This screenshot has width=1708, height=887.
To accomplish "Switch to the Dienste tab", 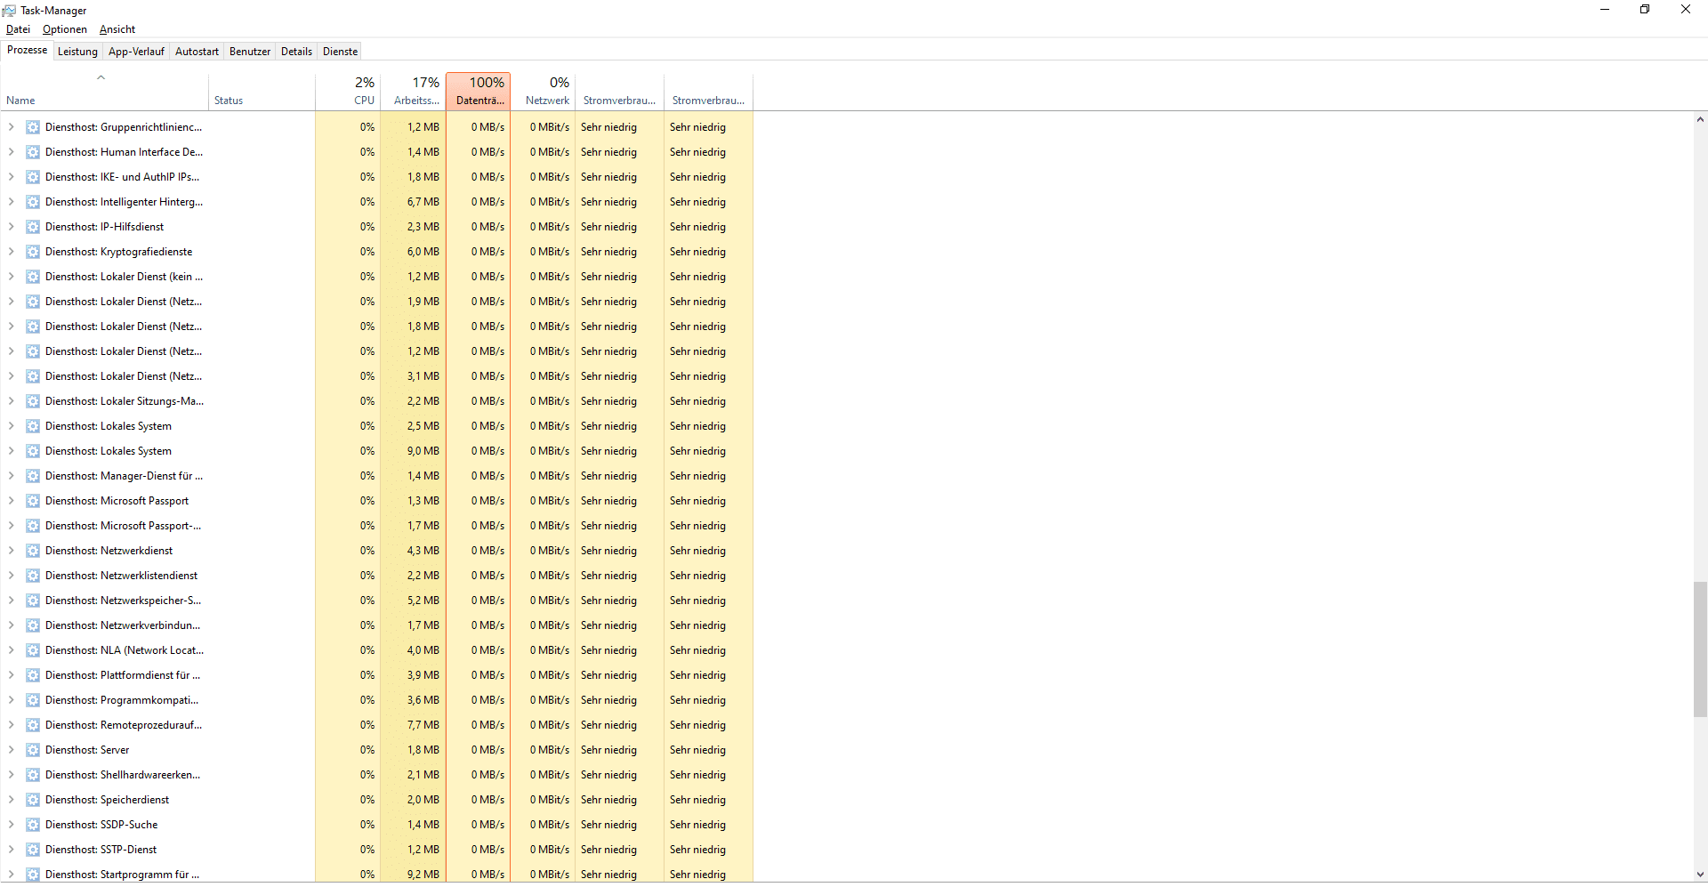I will pos(340,52).
